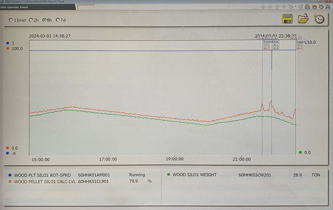Viewport: 333px width, 210px height.
Task: Select WOOD SILO1 WEIGHT legend entry
Action: coord(194,175)
